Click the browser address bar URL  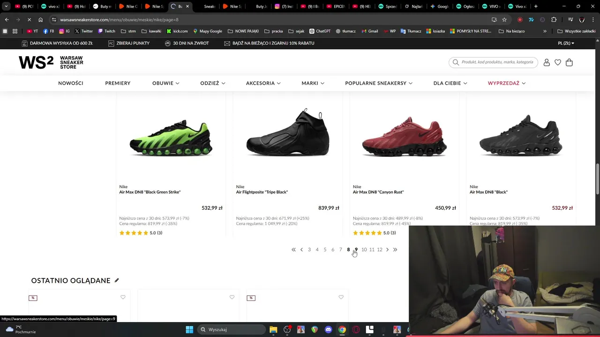click(x=119, y=20)
